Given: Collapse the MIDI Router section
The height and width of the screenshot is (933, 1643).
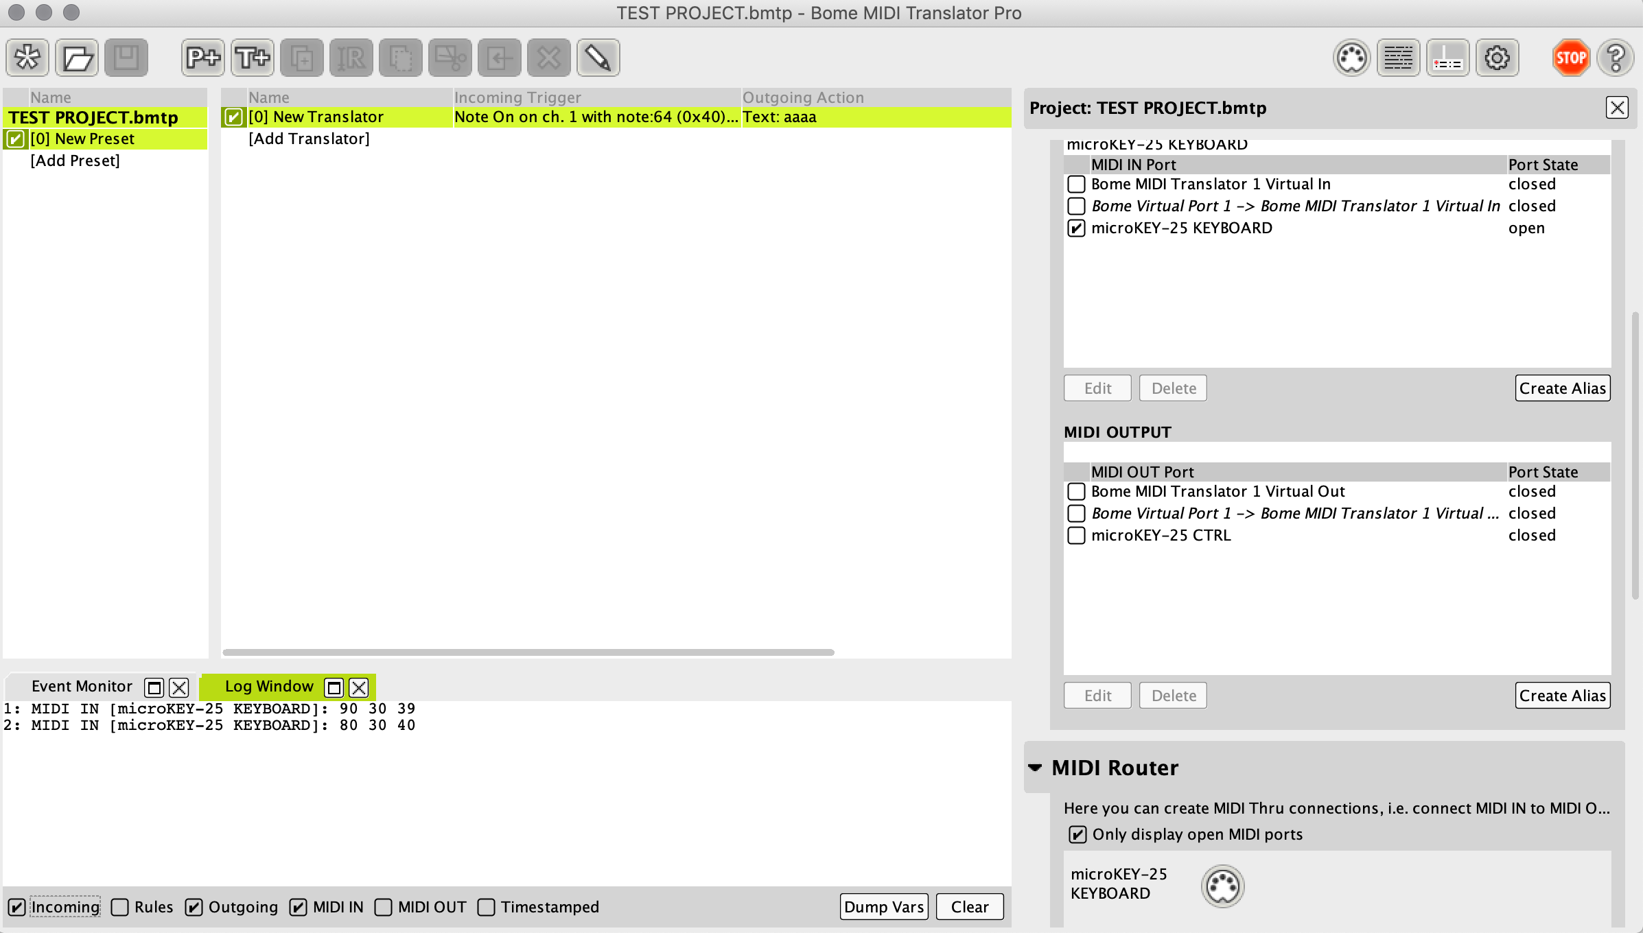Looking at the screenshot, I should (x=1035, y=768).
